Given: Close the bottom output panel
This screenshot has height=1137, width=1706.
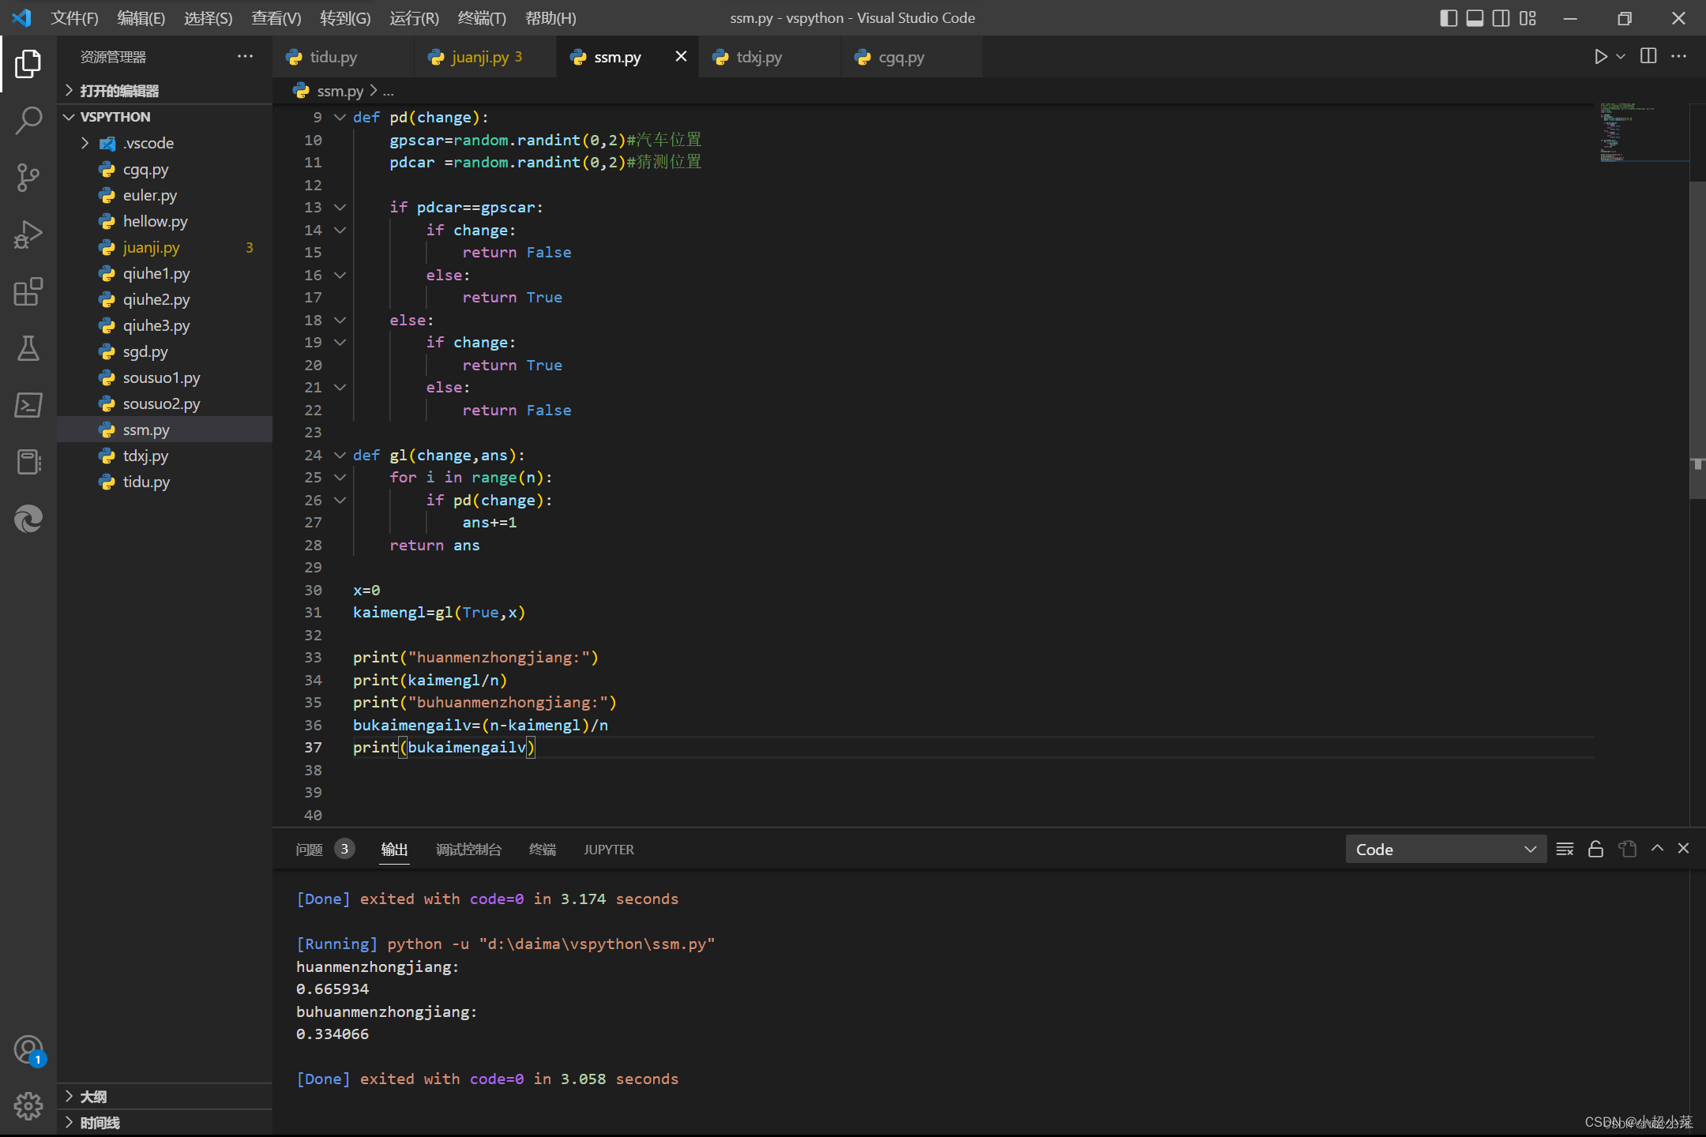Looking at the screenshot, I should [x=1683, y=848].
